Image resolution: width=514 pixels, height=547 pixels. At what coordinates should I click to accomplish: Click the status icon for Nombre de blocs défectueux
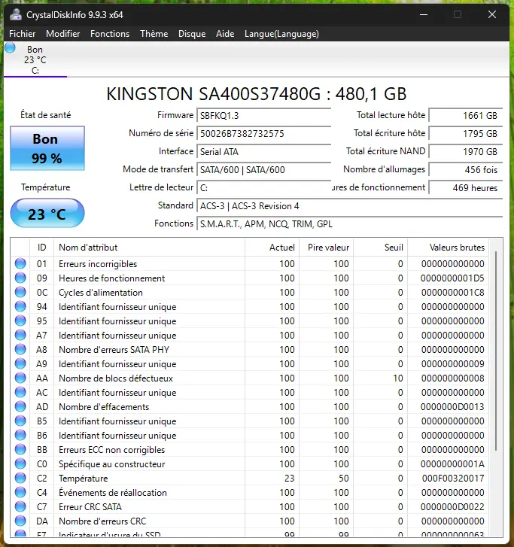pos(20,378)
